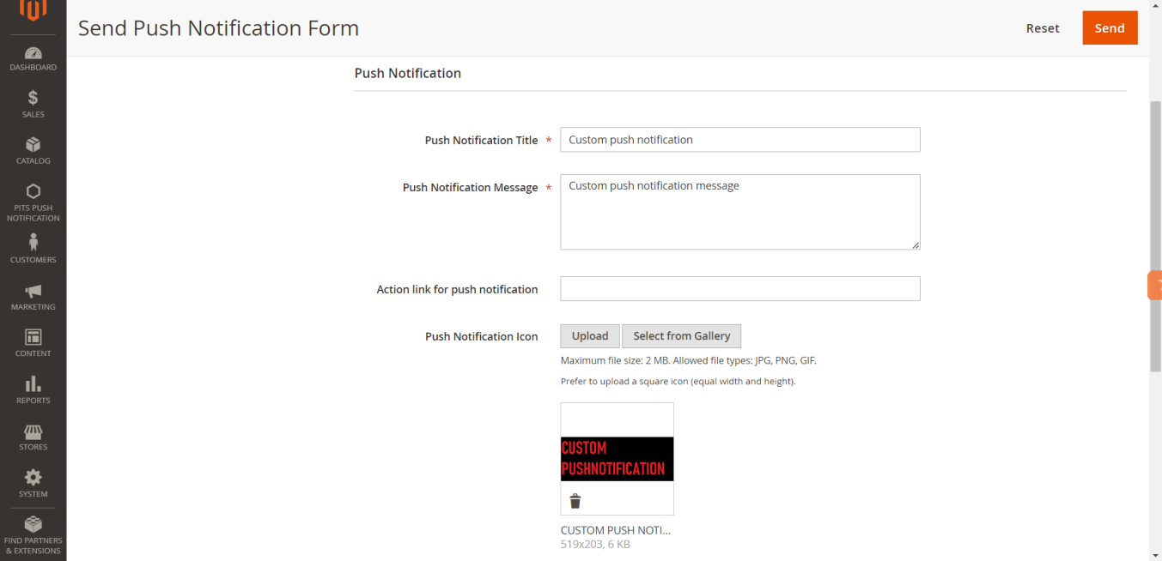Click the custom push notification image thumbnail

617,458
